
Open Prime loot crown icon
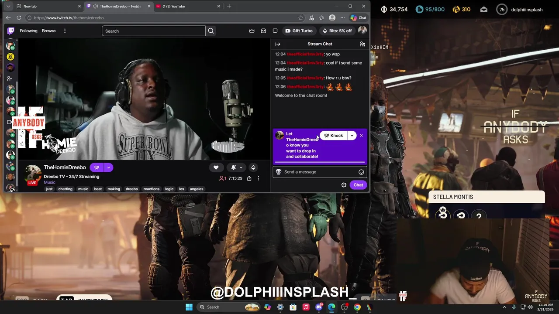coord(252,31)
